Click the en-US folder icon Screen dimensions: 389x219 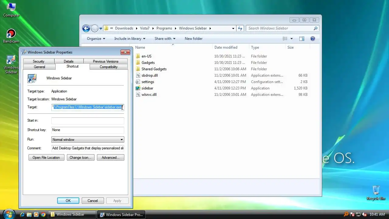[x=138, y=56]
